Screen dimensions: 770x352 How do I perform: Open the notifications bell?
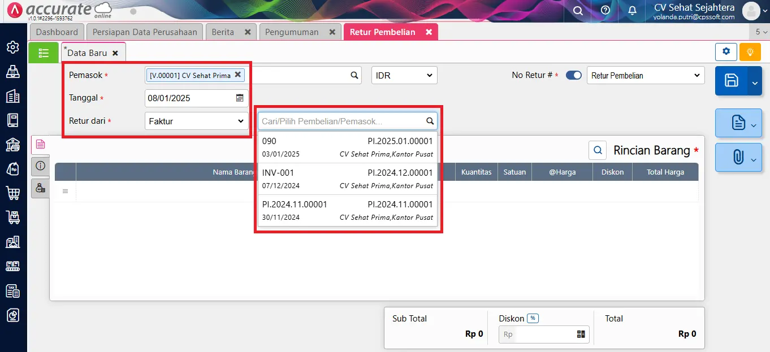[x=633, y=11]
